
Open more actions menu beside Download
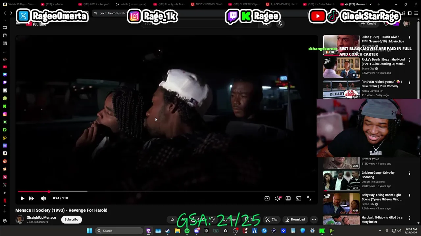pos(314,219)
